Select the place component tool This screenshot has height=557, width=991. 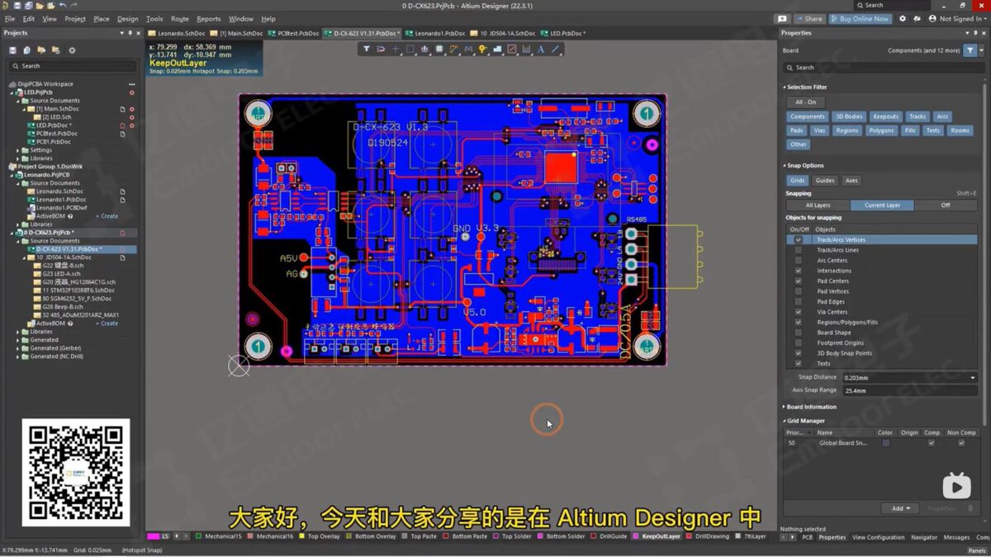(439, 50)
